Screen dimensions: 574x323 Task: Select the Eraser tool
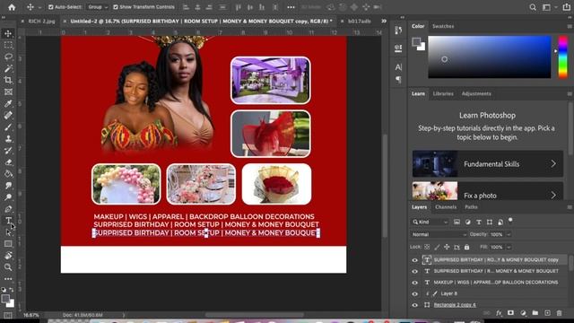tap(8, 162)
